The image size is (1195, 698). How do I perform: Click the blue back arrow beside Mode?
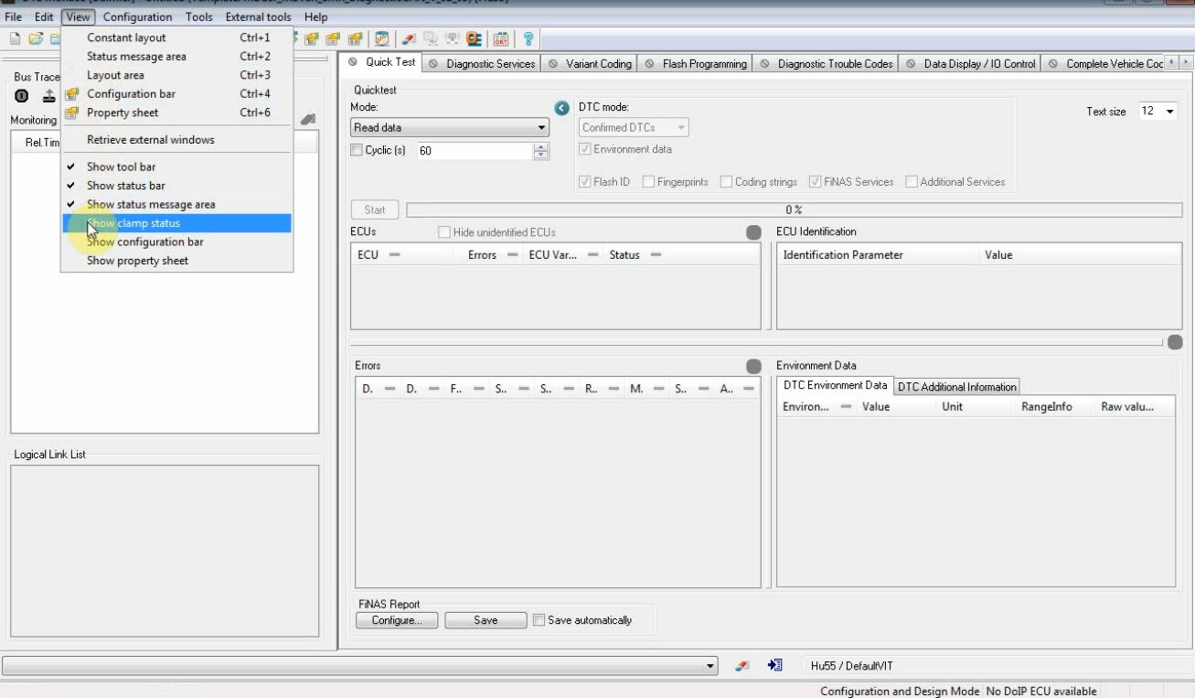click(x=563, y=108)
